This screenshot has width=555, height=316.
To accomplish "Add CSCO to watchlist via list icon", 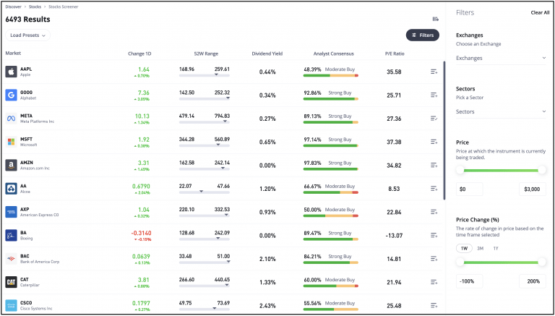I will coord(434,305).
